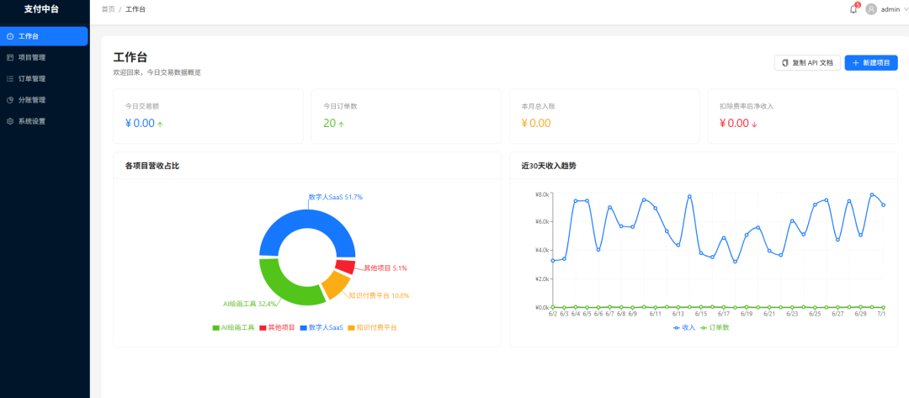Click the plus icon in 新建项目
Viewport: 909px width, 398px height.
856,62
